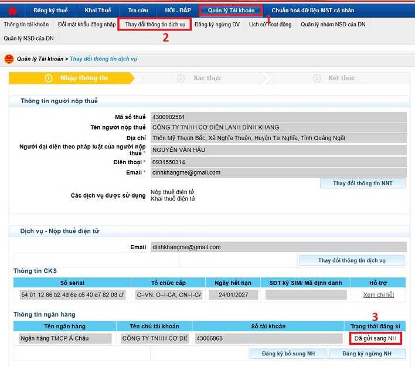
Task: Click the Nộp thuế điện tử service Email field
Action: tap(278, 247)
